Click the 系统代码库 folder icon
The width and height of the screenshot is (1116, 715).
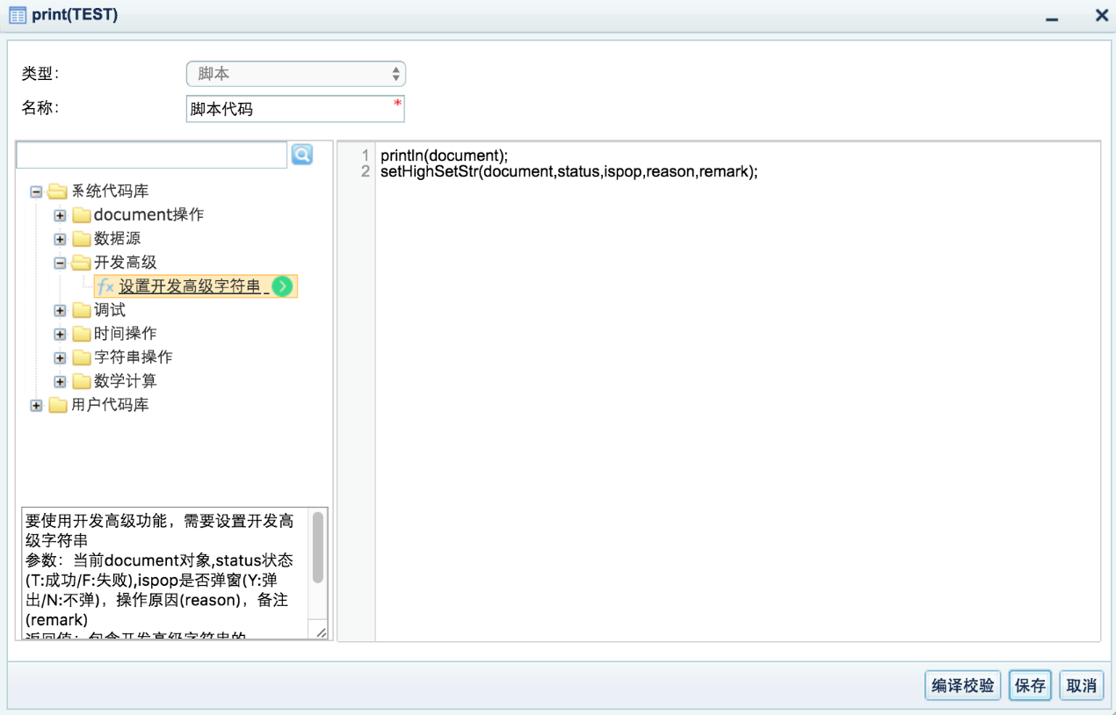58,191
